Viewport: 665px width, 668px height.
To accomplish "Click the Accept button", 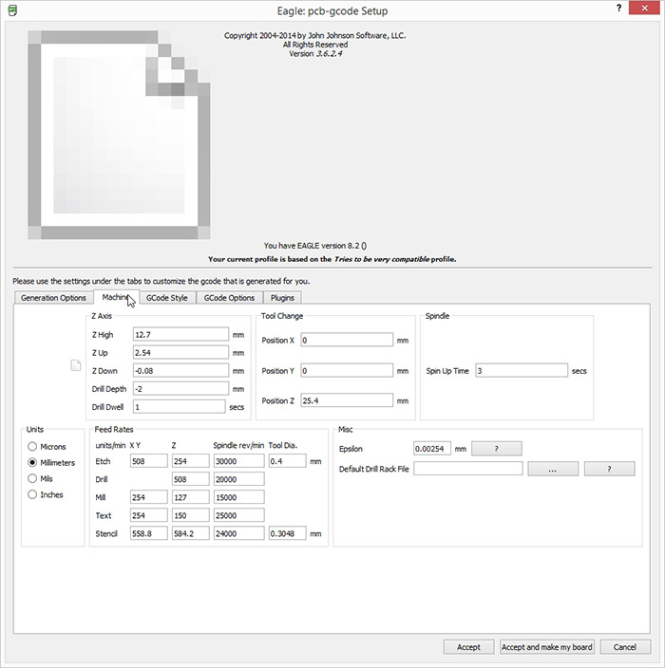I will [x=468, y=647].
